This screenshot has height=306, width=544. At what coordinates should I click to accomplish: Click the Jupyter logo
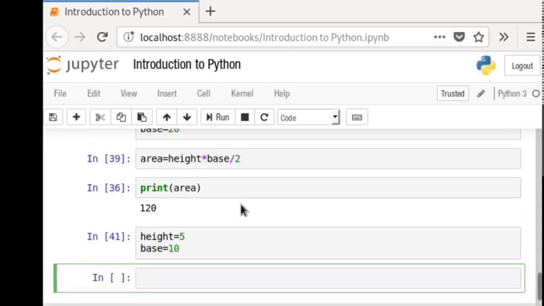coord(82,65)
